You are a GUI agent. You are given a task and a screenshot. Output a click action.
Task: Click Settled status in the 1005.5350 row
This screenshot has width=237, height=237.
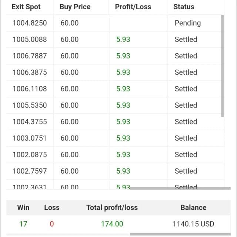coord(186,105)
